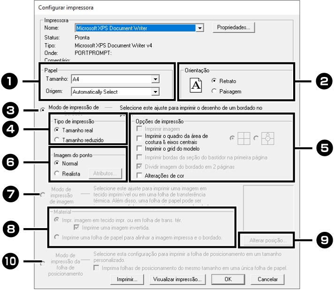Toggle the sewing area frame and center axes checkbox
The width and height of the screenshot is (334, 291).
(139, 138)
